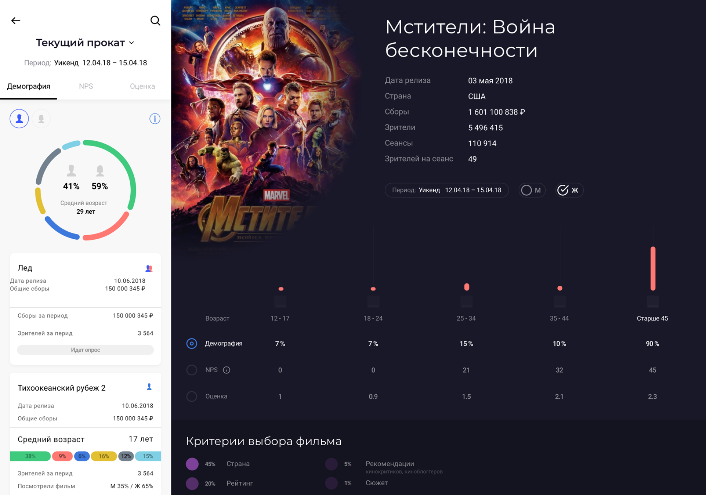Screen dimensions: 706x495
Task: Select the blue male audience filter icon
Action: point(19,119)
